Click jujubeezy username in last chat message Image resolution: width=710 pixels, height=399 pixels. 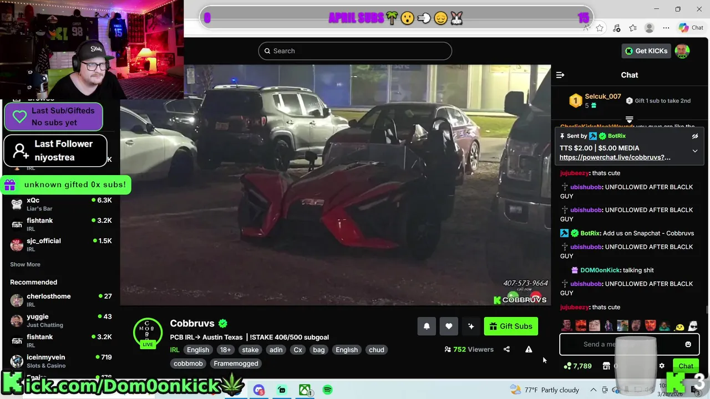pos(574,307)
